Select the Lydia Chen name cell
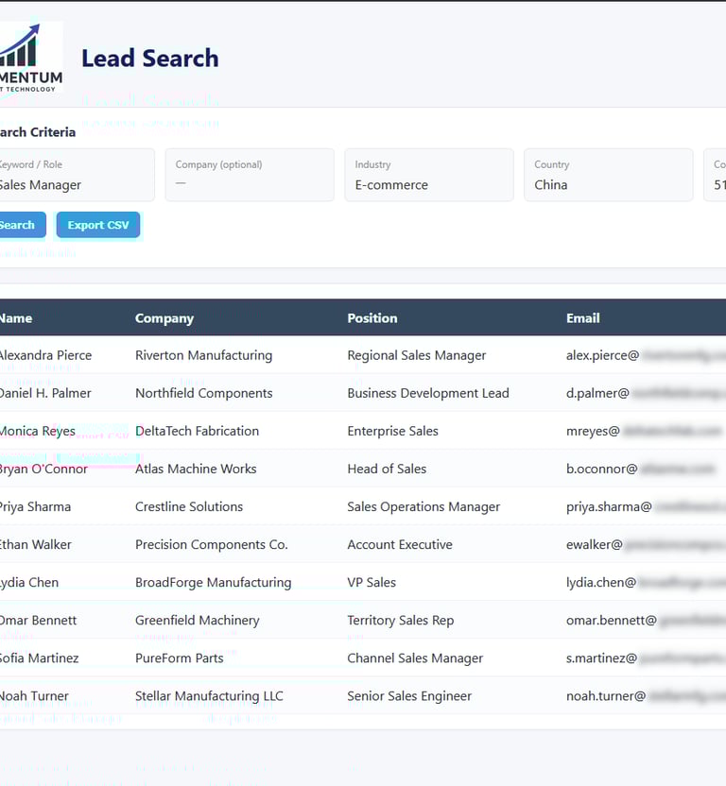The height and width of the screenshot is (786, 726). point(28,583)
